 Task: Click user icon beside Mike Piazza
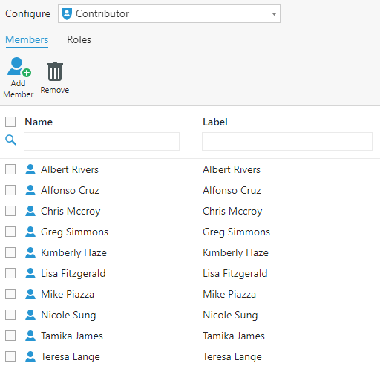pyautogui.click(x=30, y=294)
